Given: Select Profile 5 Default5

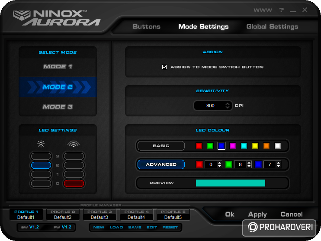Looking at the screenshot, I should pyautogui.click(x=173, y=215).
